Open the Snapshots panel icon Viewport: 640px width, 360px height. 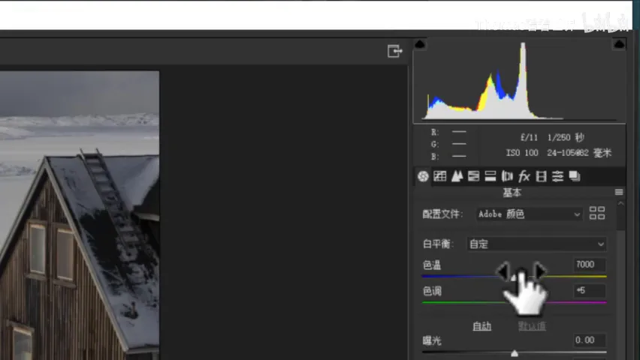tap(575, 176)
